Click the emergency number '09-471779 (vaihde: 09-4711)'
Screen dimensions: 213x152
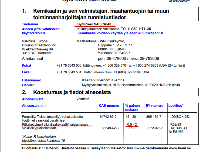(x=103, y=80)
